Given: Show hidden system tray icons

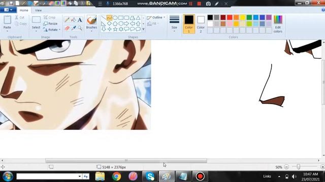Looking at the screenshot, I should (x=279, y=176).
